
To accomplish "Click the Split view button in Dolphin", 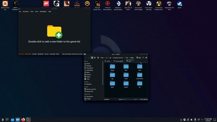I will pos(139,58).
